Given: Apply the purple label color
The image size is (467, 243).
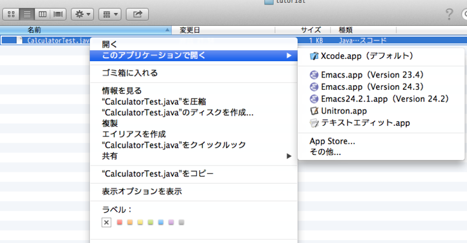Looking at the screenshot, I should [x=171, y=222].
